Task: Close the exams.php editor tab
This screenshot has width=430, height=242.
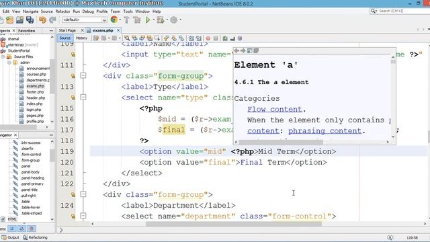Action: (x=118, y=30)
